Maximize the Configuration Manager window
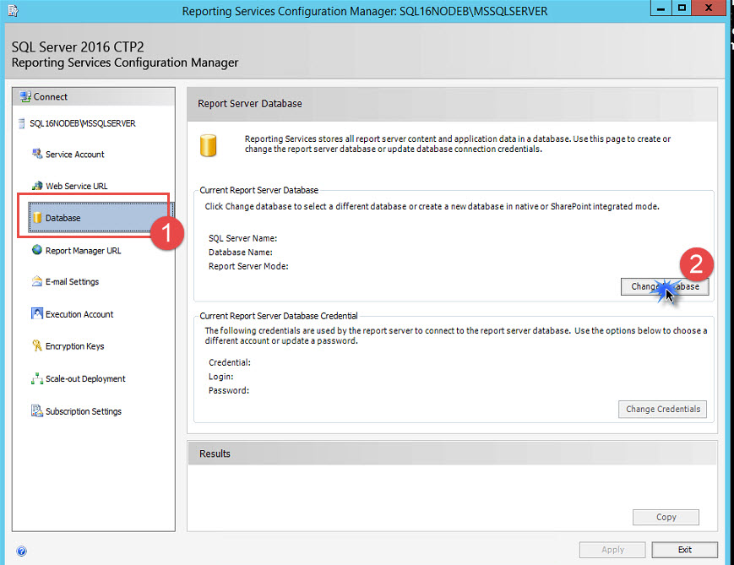The image size is (734, 565). 682,8
